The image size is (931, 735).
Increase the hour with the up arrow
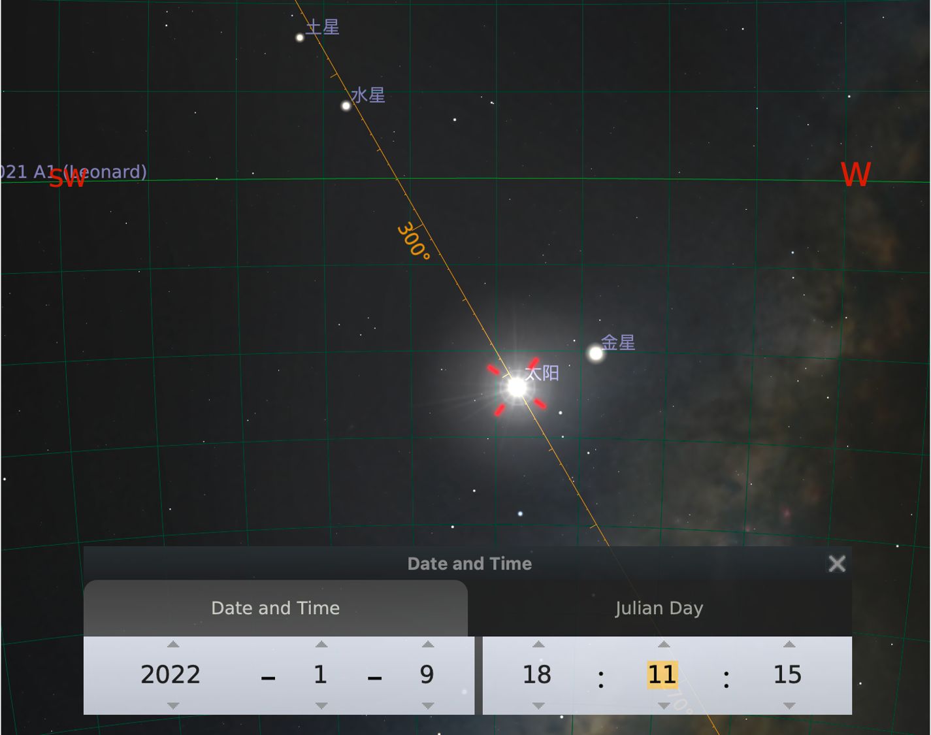[x=538, y=644]
